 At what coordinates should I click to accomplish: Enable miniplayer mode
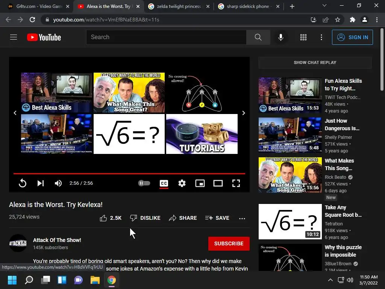coord(200,183)
